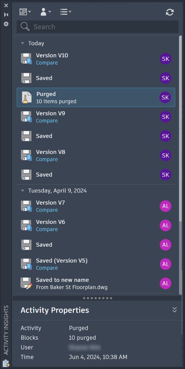185x369 pixels.
Task: Select the Purged activity broom icon
Action: (x=27, y=98)
